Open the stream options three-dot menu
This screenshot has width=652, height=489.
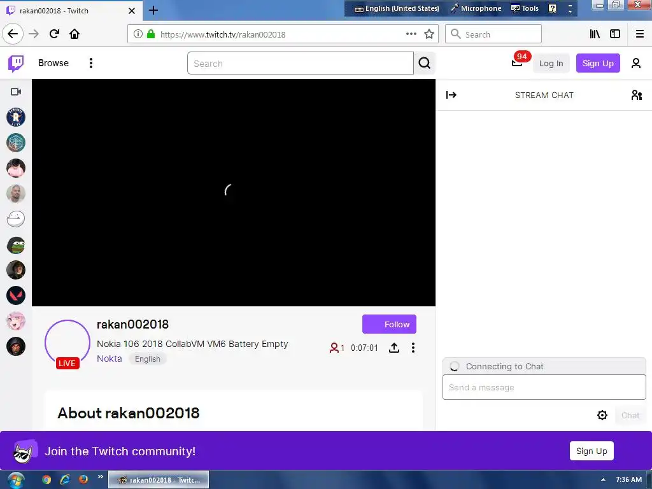pos(413,348)
